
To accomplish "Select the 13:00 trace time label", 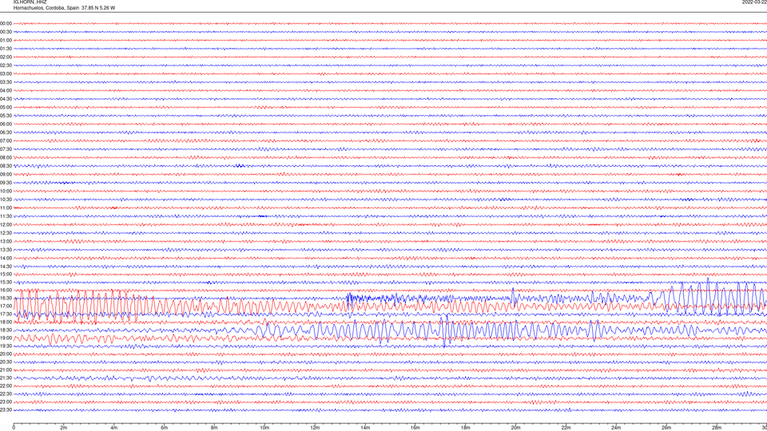I will click(6, 241).
